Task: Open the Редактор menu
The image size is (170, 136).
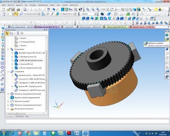Action: (x=11, y=5)
